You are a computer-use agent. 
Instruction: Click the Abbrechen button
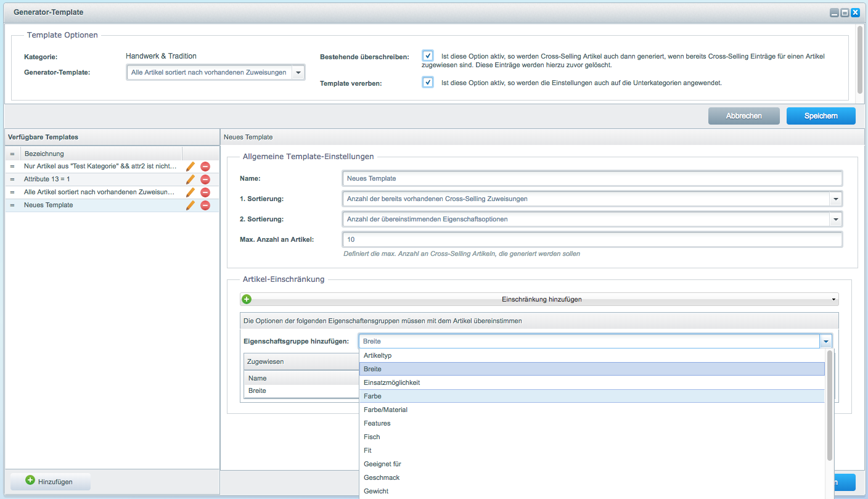[x=743, y=116]
